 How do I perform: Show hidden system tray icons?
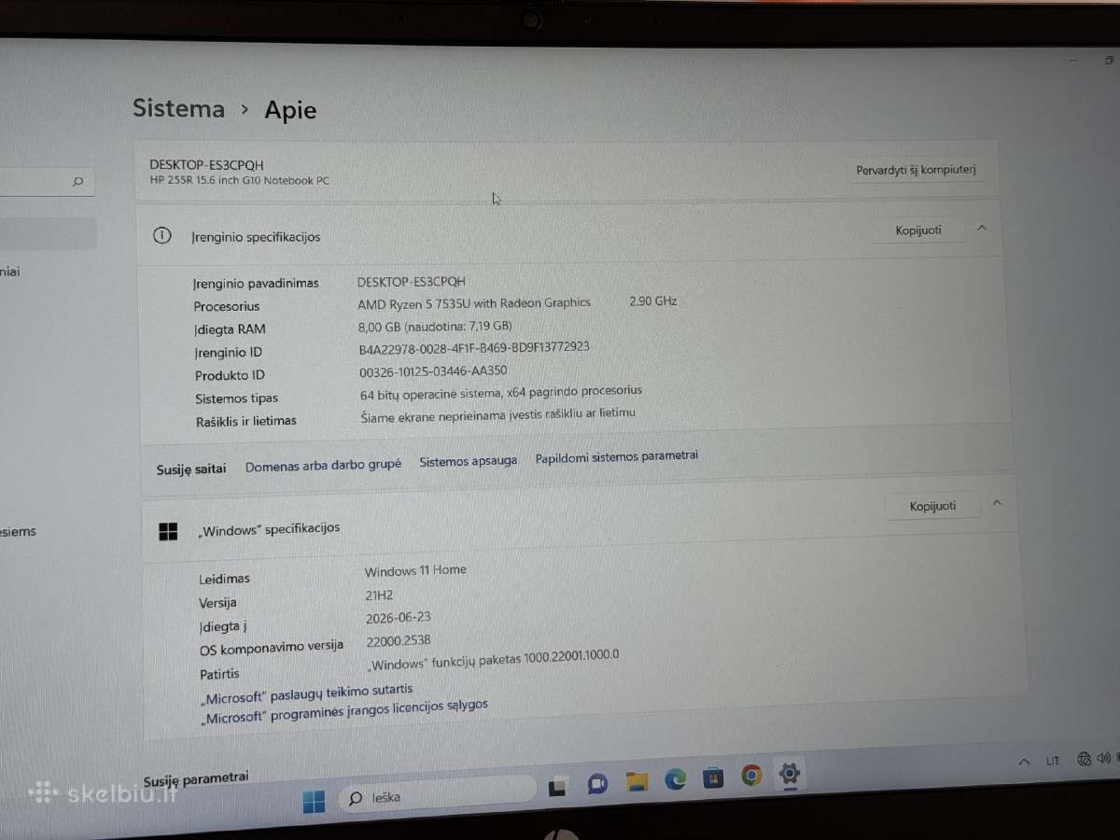pos(1024,761)
